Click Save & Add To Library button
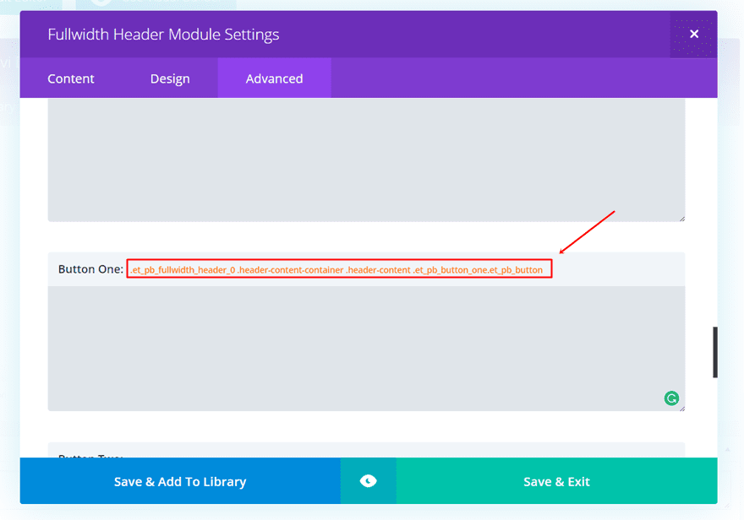744x520 pixels. coord(180,481)
